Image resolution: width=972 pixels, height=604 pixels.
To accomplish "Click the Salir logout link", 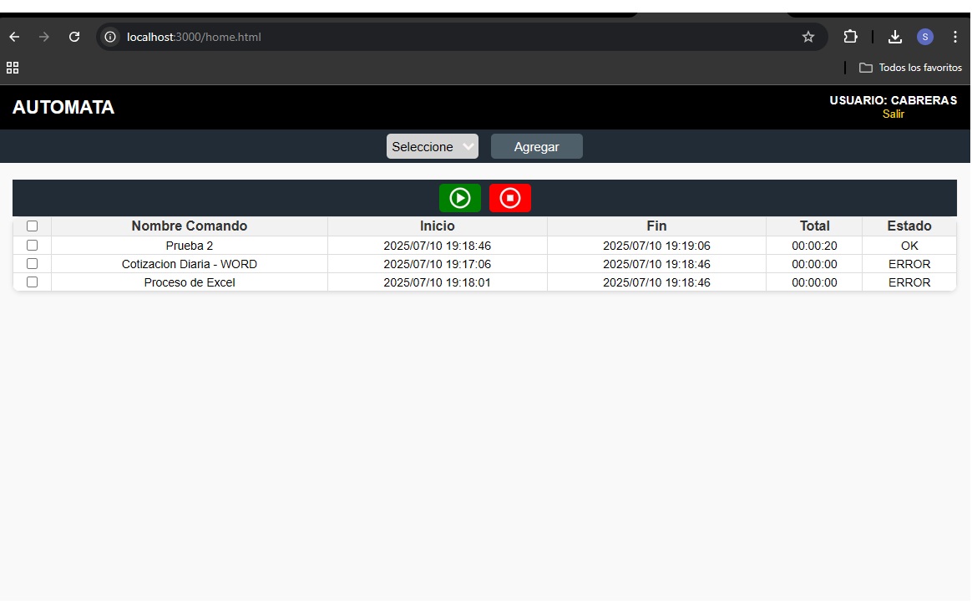I will coord(894,114).
